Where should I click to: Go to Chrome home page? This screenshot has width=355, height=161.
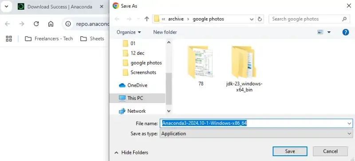tap(51, 24)
